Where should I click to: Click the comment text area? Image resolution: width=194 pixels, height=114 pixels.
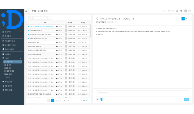(142, 93)
